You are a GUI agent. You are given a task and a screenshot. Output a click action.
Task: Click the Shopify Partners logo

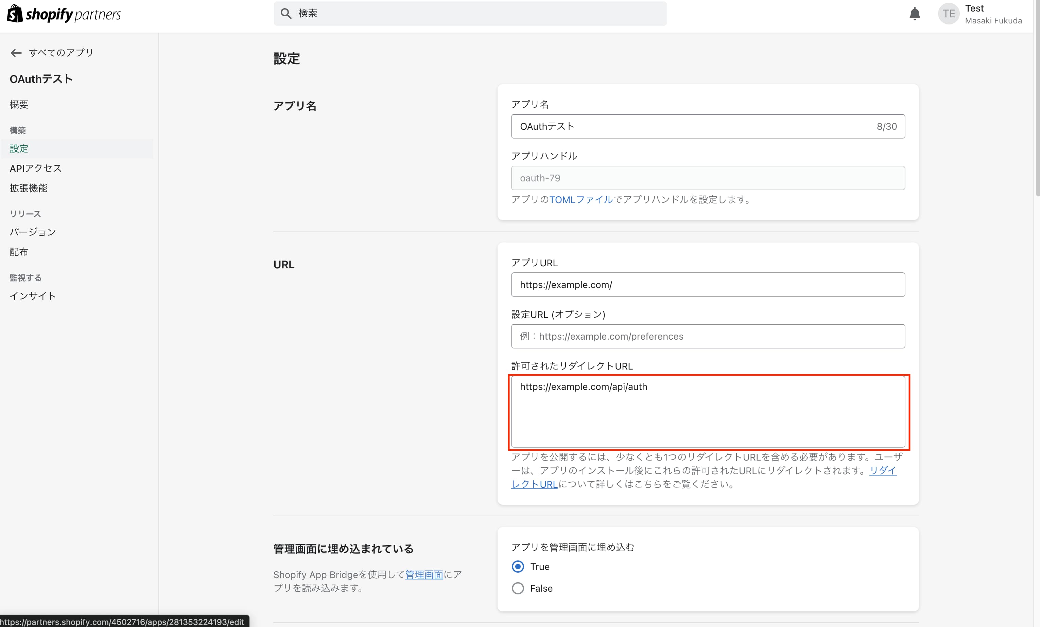[64, 14]
